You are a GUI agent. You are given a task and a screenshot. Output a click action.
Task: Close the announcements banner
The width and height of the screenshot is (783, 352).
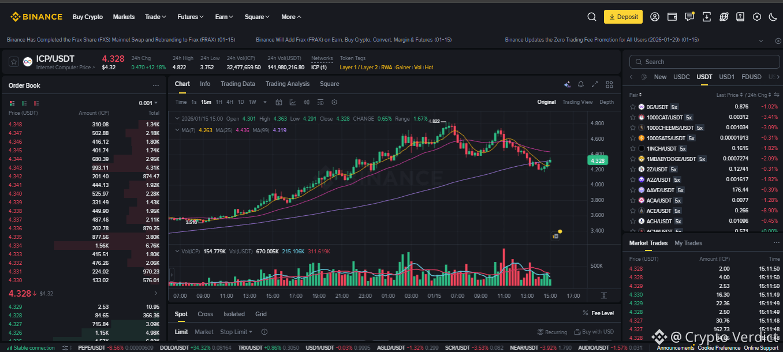[777, 40]
